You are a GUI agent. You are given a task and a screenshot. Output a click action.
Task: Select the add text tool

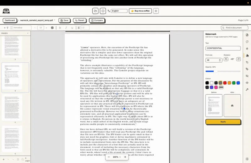pos(6,28)
